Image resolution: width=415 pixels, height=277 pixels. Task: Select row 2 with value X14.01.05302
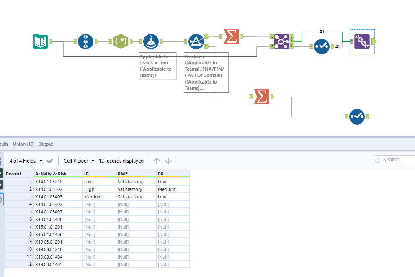click(x=58, y=189)
